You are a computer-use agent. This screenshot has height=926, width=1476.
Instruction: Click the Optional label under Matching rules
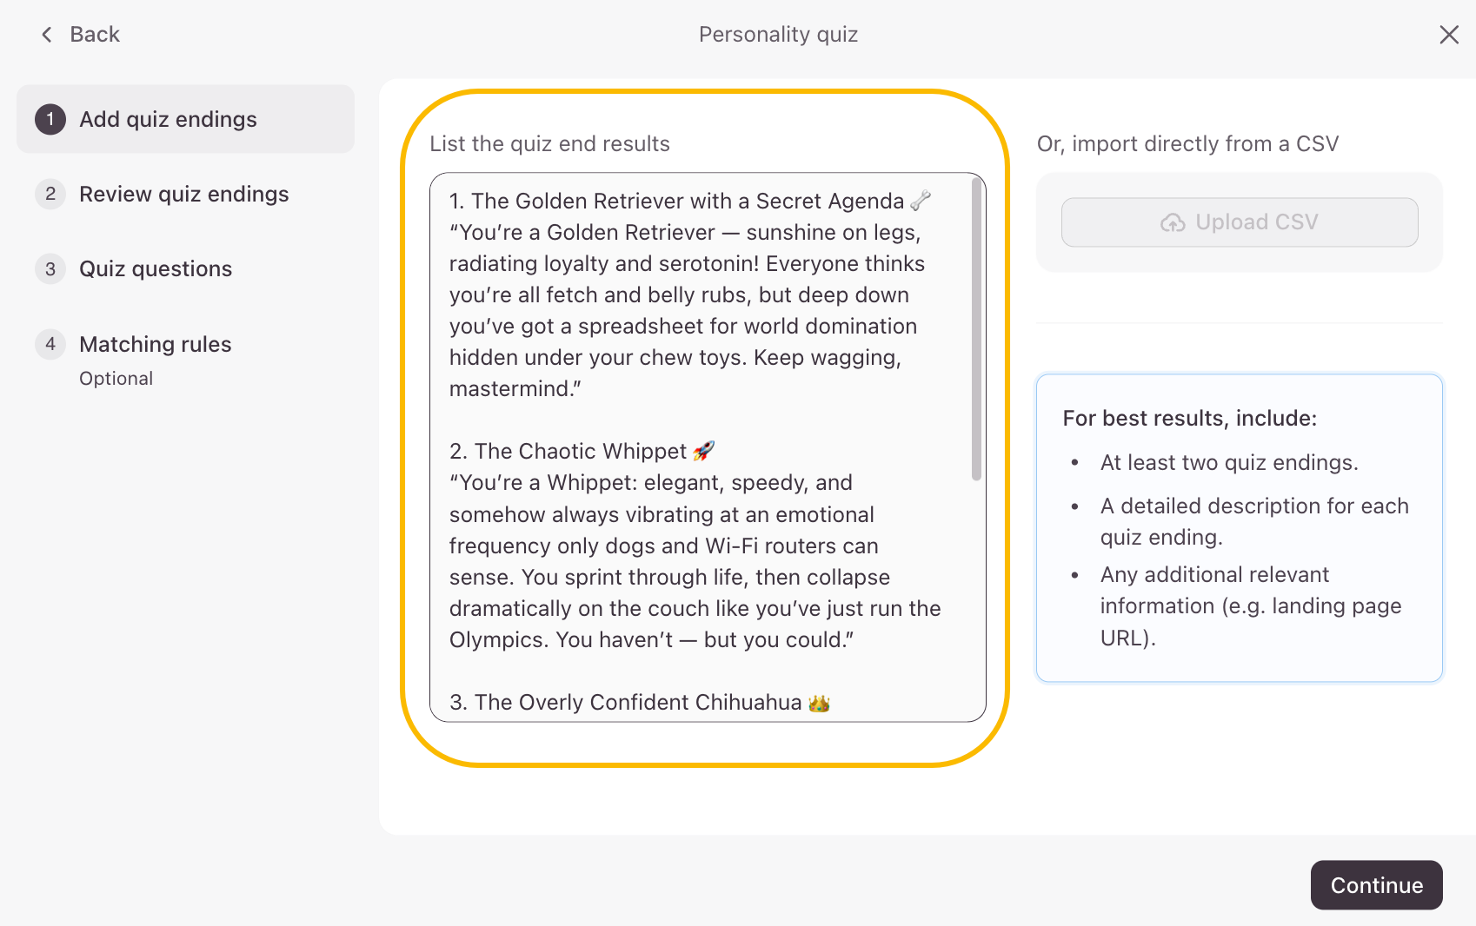[x=116, y=379]
